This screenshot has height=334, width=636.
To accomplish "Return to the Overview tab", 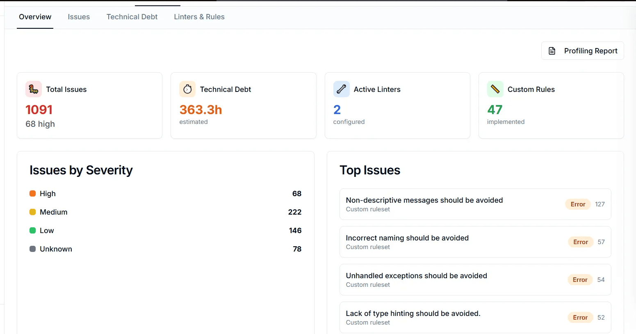I will 35,17.
